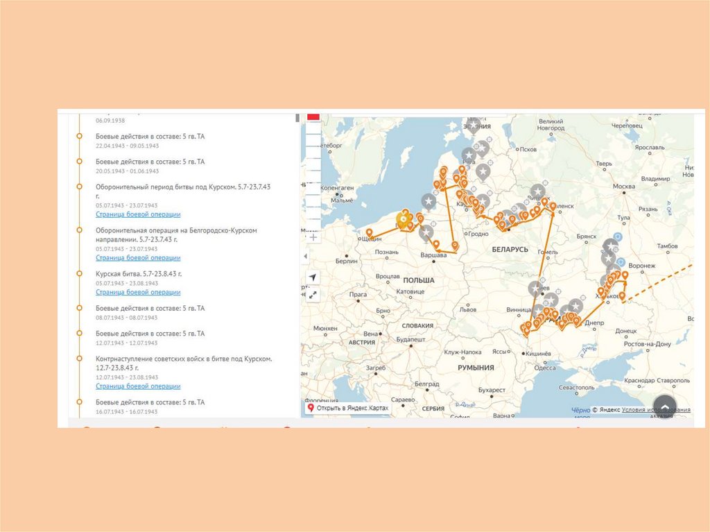Click the Берлин label on the map
710x532 pixels.
pyautogui.click(x=347, y=261)
